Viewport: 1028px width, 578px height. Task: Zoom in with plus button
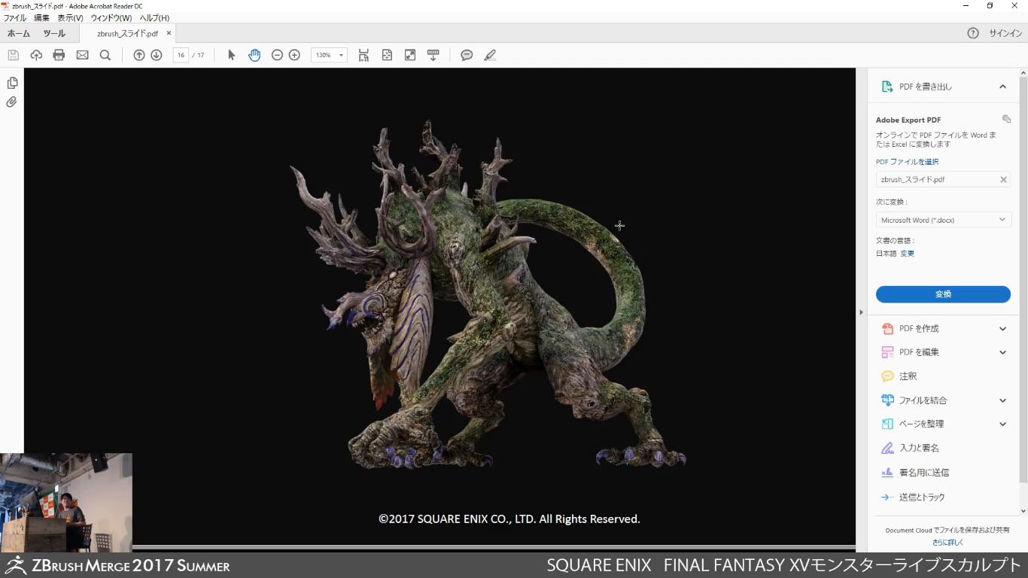294,55
